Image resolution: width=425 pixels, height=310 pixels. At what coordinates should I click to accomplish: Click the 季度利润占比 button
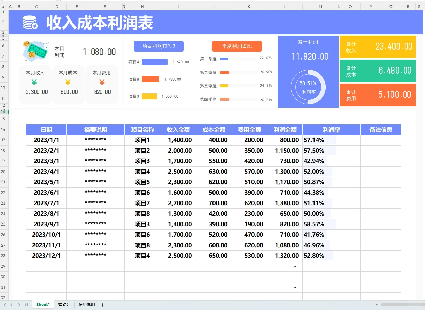(x=237, y=46)
